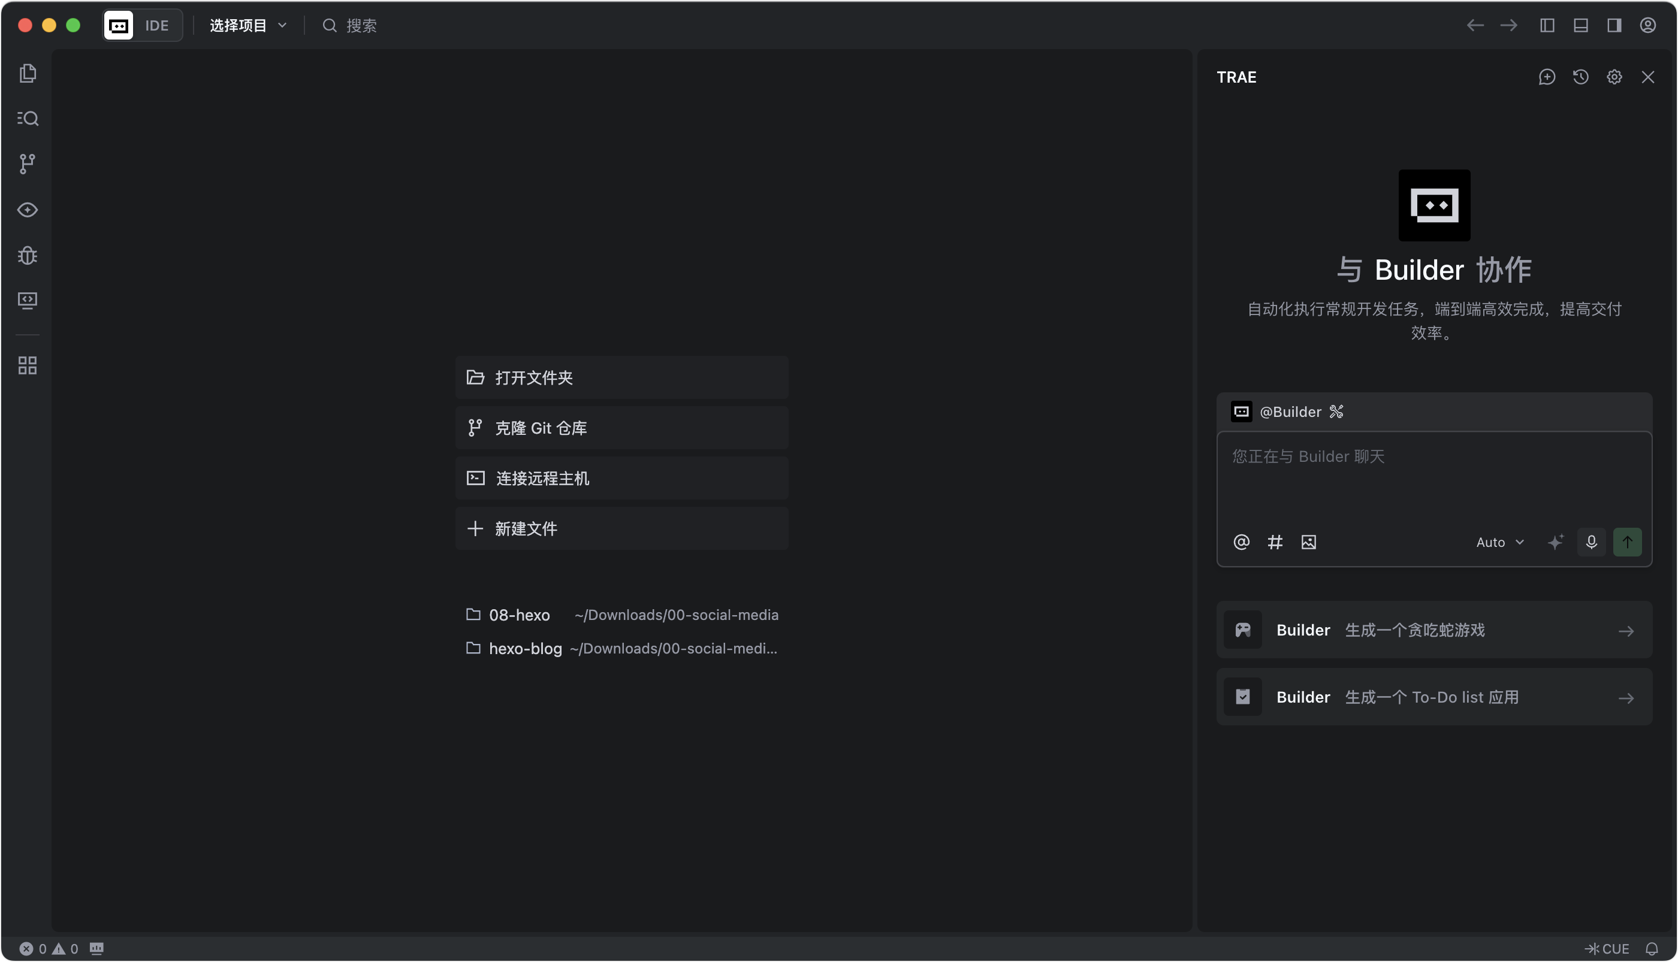Click 打开文件夹 to open a folder
The image size is (1678, 962).
click(x=621, y=377)
